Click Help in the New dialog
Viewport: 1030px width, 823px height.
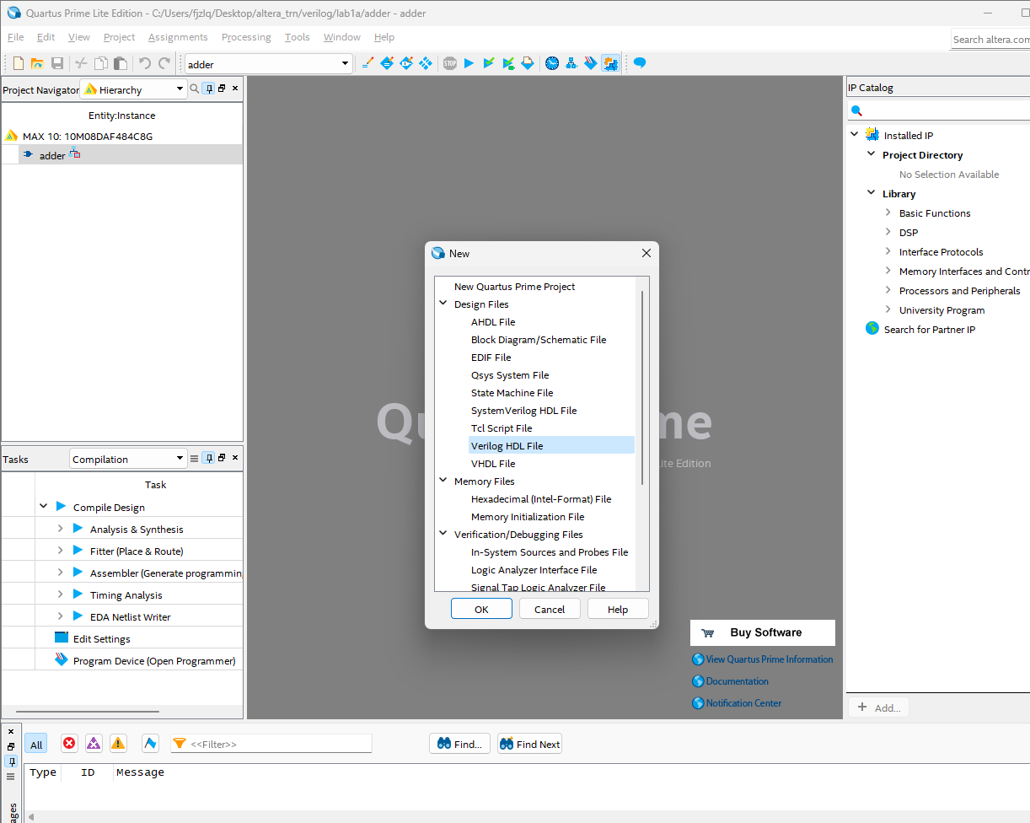pos(618,609)
